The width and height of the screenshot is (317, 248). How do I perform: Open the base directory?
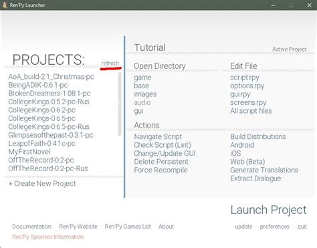click(141, 86)
